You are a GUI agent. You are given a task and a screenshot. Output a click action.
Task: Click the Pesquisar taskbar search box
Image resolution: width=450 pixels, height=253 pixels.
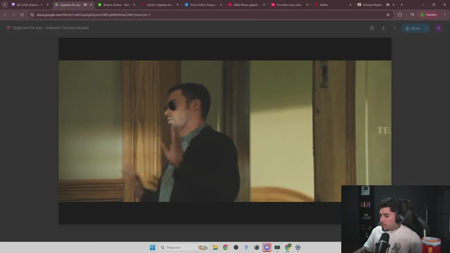(184, 247)
